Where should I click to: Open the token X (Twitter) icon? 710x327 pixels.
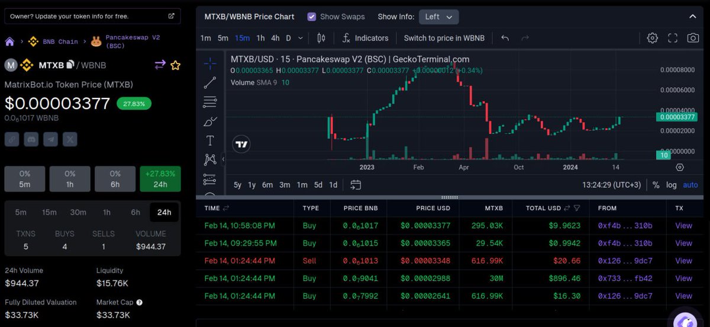pos(70,139)
